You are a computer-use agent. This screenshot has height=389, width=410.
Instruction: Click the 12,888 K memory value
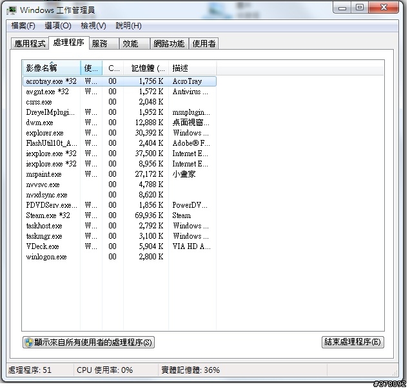(149, 123)
